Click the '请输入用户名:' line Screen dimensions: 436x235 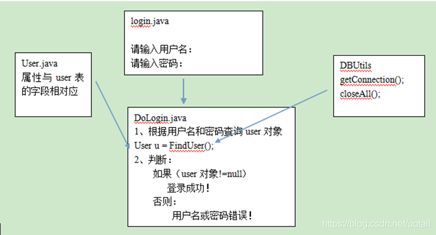coord(161,49)
